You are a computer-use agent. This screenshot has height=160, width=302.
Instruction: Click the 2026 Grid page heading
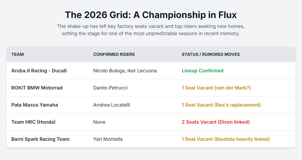(x=151, y=15)
